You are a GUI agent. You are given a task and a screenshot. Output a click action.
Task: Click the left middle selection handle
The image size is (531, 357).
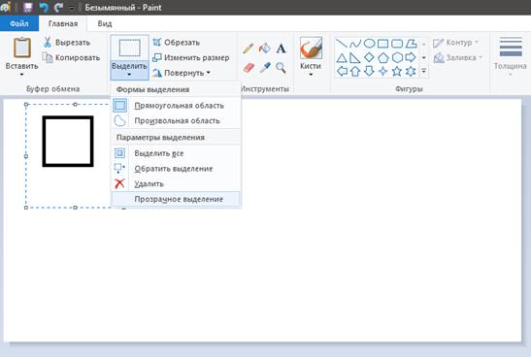click(26, 156)
